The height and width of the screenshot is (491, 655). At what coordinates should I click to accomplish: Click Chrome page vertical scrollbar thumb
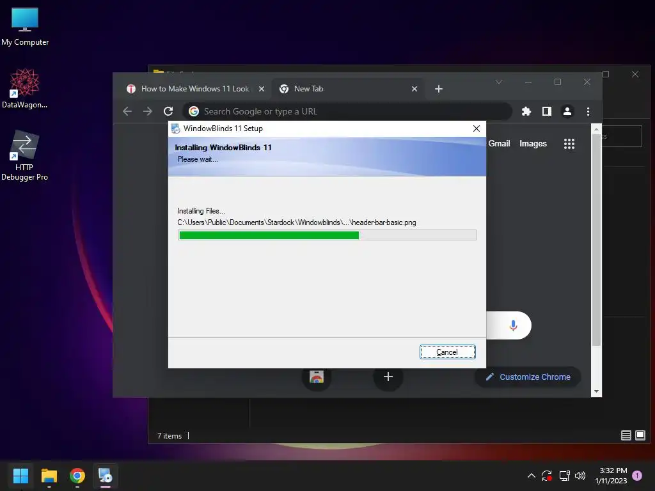click(596, 240)
